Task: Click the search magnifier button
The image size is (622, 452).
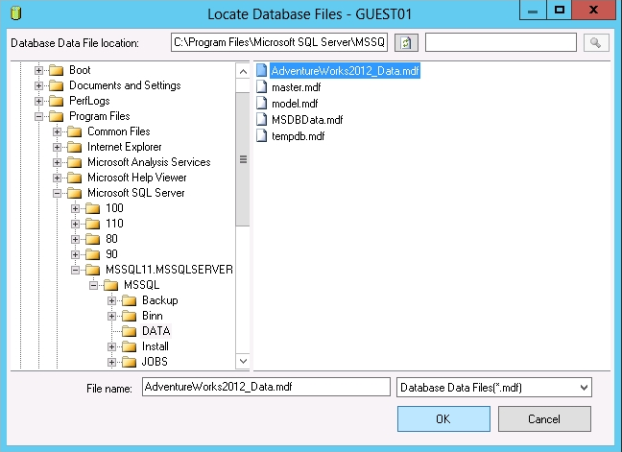Action: (596, 43)
